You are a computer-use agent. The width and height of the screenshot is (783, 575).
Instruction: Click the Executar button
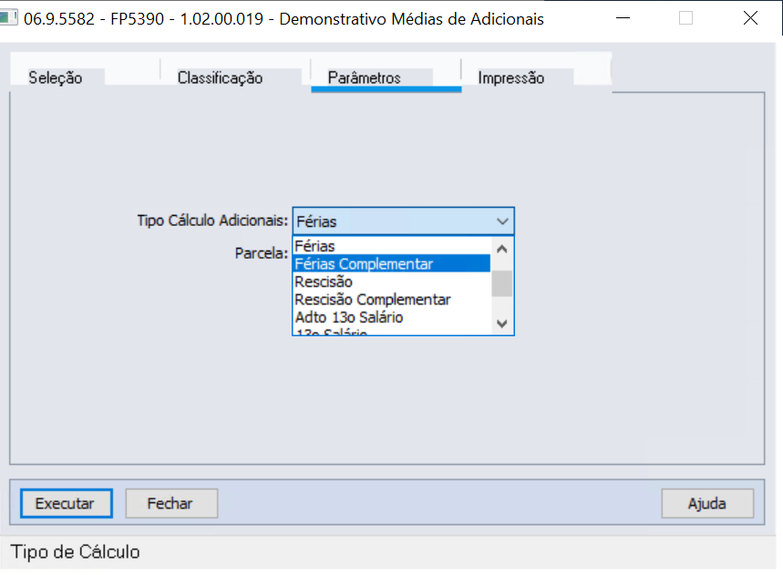[x=67, y=503]
